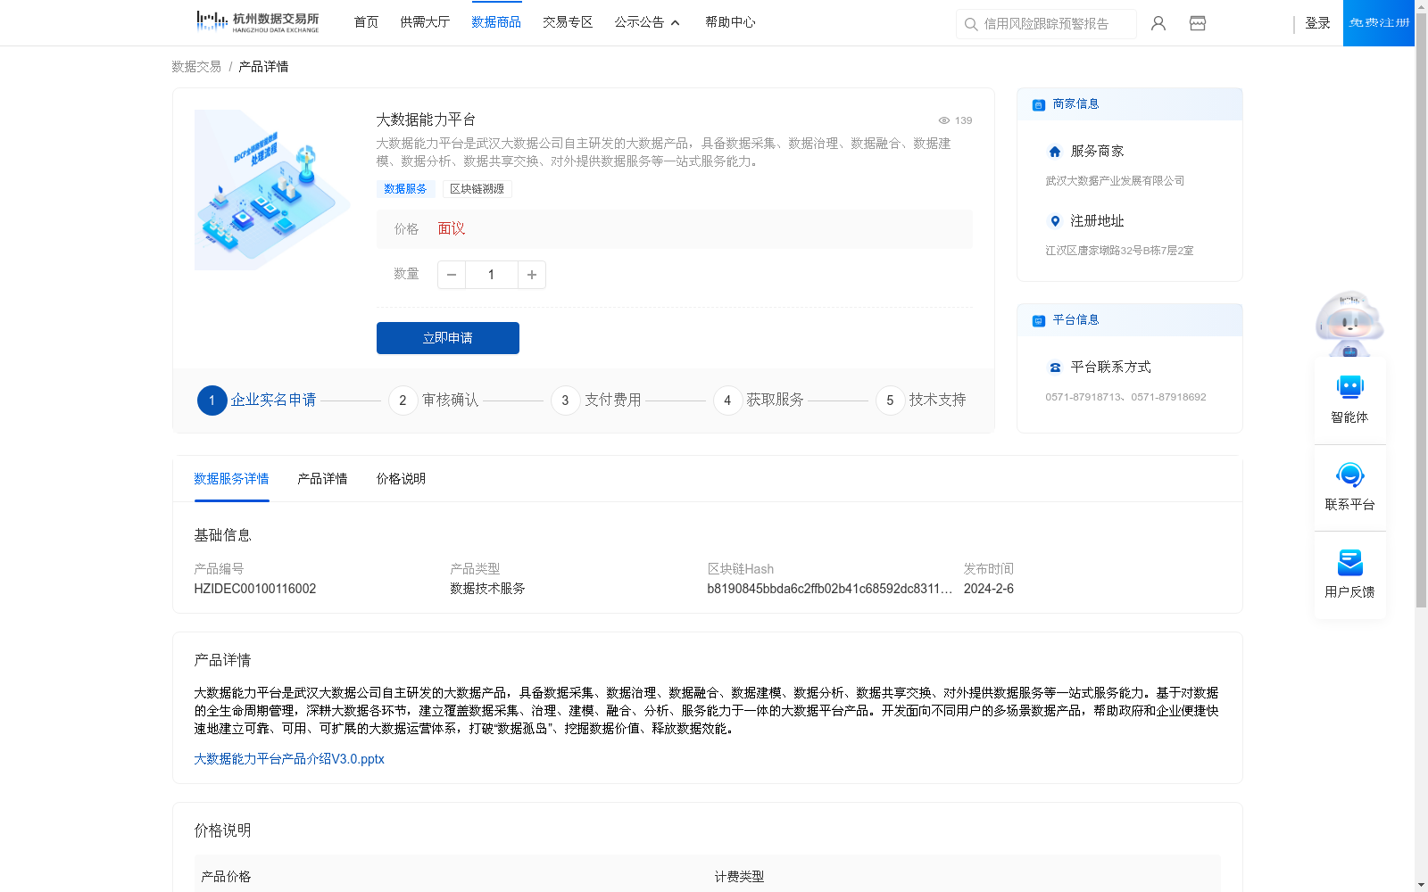The image size is (1428, 892).
Task: Open 数据商品 navigation item
Action: point(496,22)
